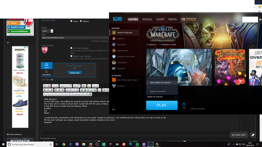Open the font color dropdown
The image size is (262, 147).
[84, 86]
